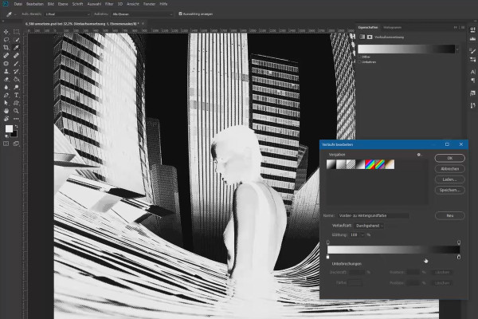Image resolution: width=478 pixels, height=319 pixels.
Task: Open the Verlaufsart Durchgehend dropdown
Action: (369, 226)
